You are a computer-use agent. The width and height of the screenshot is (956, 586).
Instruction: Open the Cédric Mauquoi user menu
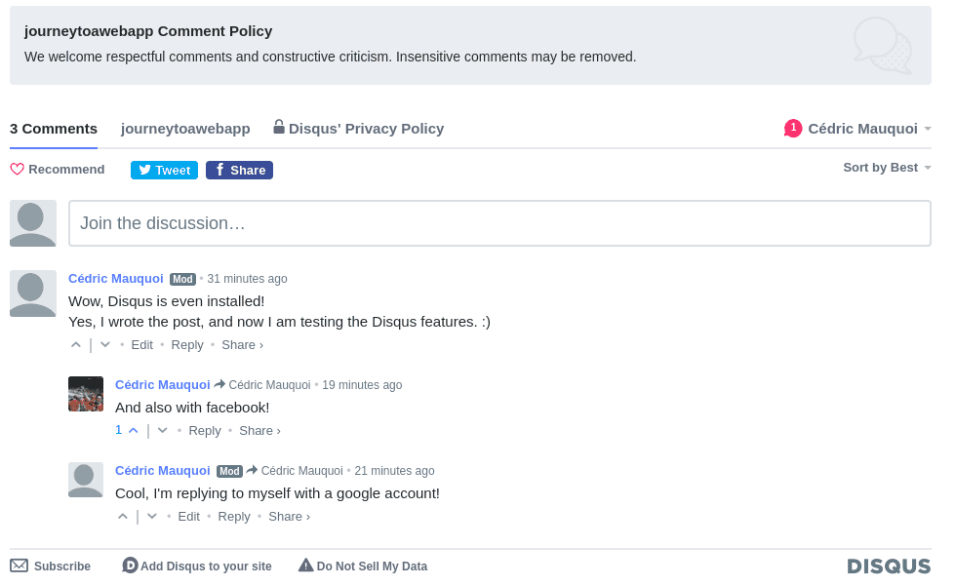click(869, 129)
